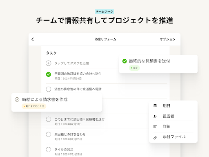Click the 完了 status badge
The image size is (209, 157).
coord(134,68)
